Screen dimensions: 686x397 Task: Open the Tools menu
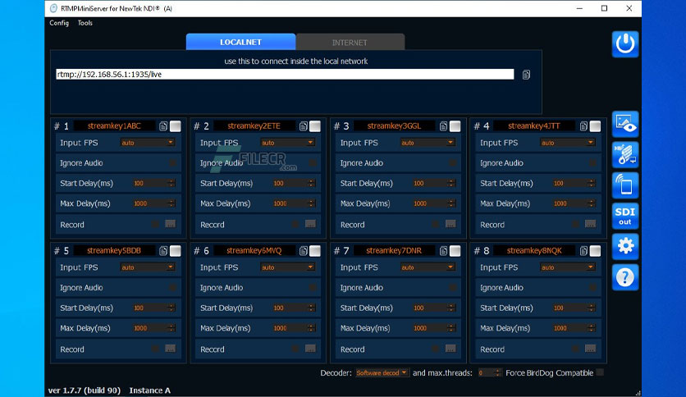85,23
